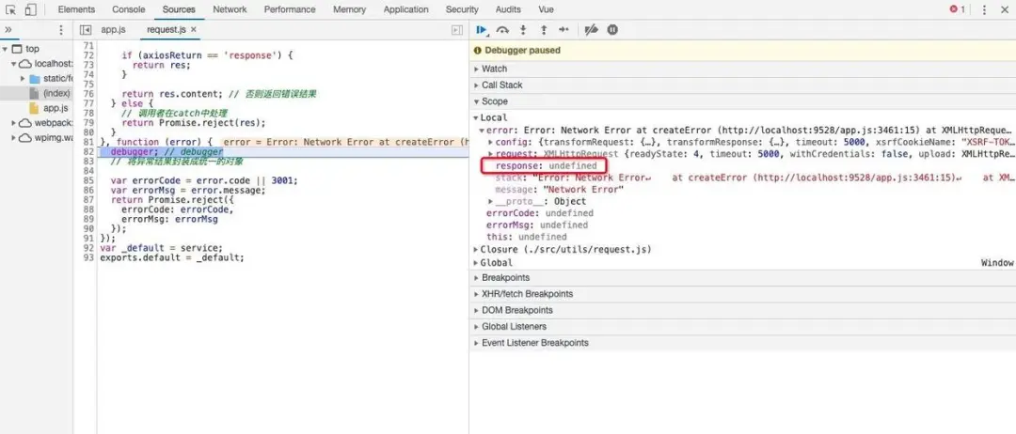The width and height of the screenshot is (1016, 434).
Task: Click the inspect element picker icon
Action: tap(10, 9)
